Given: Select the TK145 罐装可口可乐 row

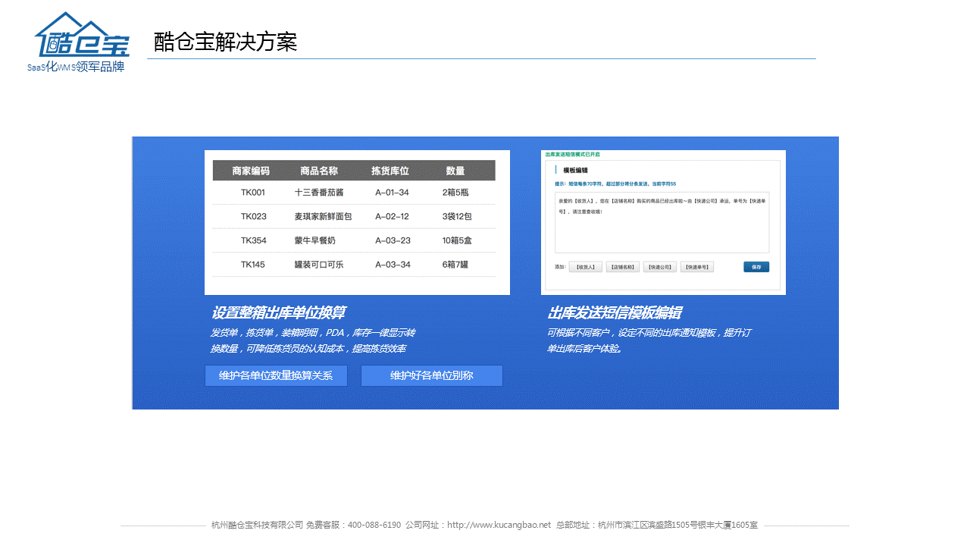Looking at the screenshot, I should click(x=354, y=265).
